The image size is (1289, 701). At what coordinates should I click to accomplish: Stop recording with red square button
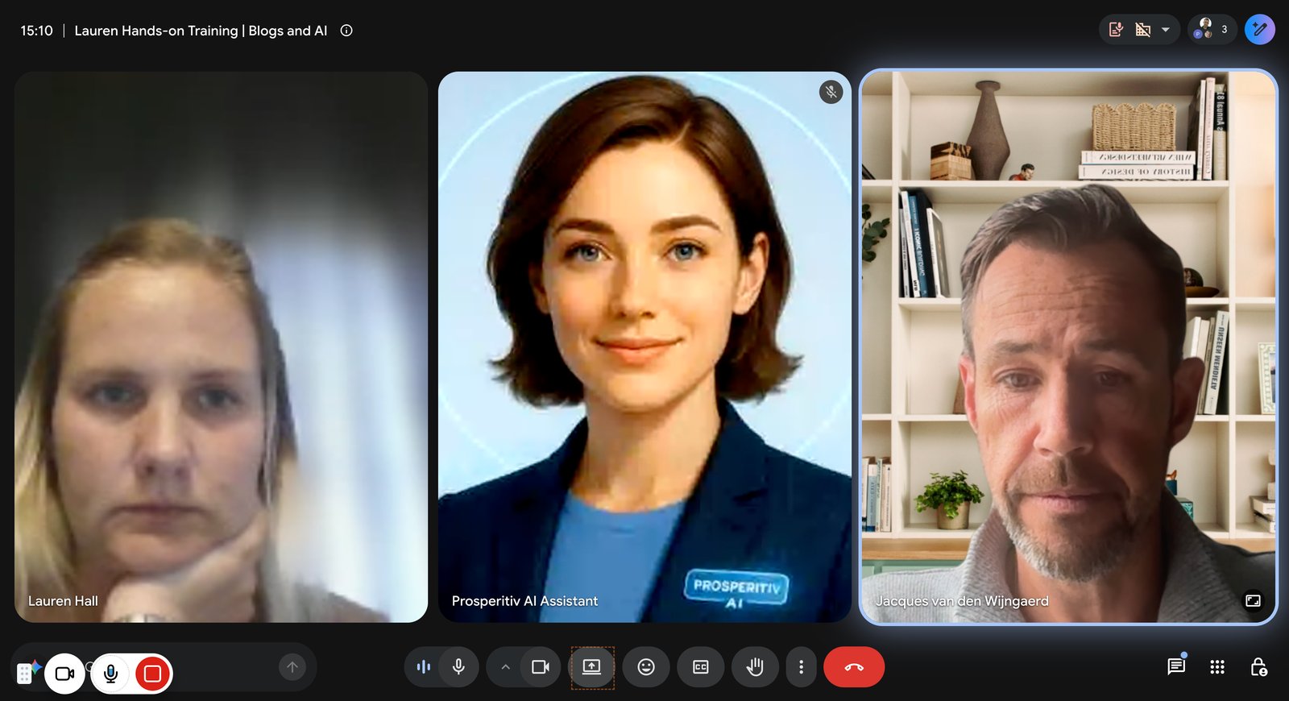pos(152,674)
